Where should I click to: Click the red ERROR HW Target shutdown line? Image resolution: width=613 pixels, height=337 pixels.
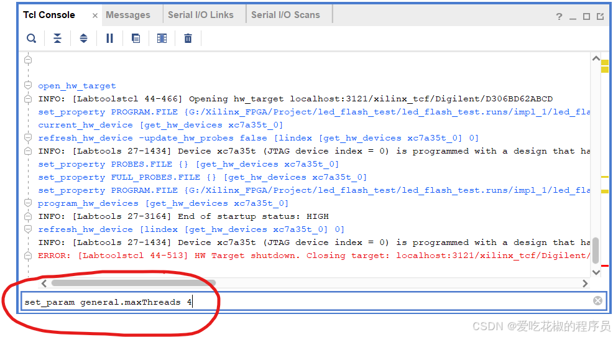click(x=314, y=256)
